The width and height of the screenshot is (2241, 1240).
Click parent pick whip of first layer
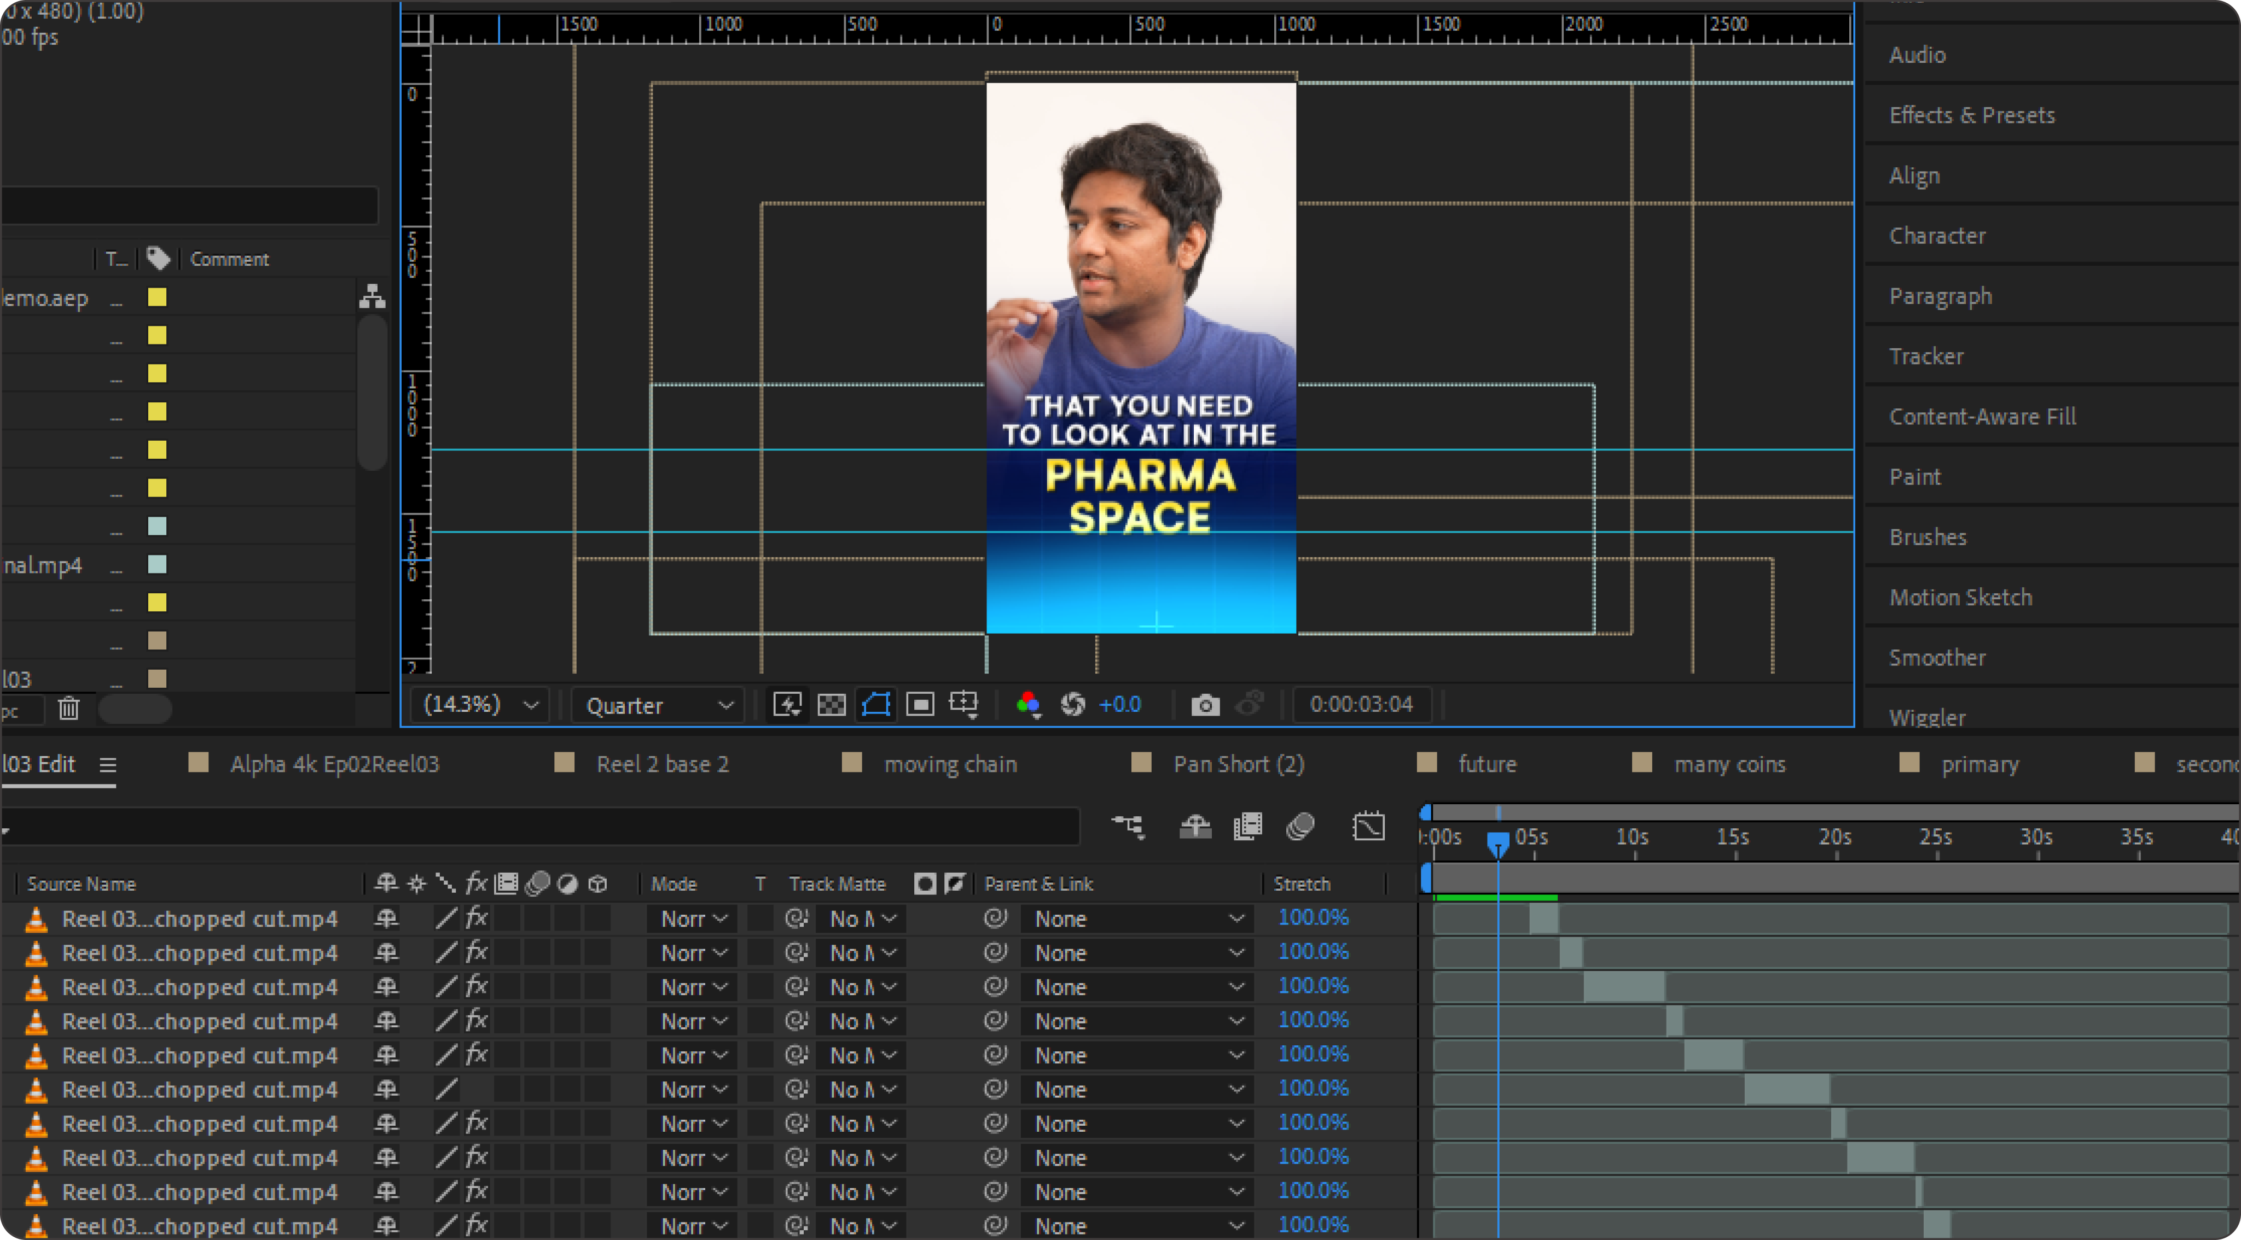(x=995, y=919)
